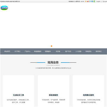
Task: Click the Tencent Weibo share icon
Action: [90, 1]
